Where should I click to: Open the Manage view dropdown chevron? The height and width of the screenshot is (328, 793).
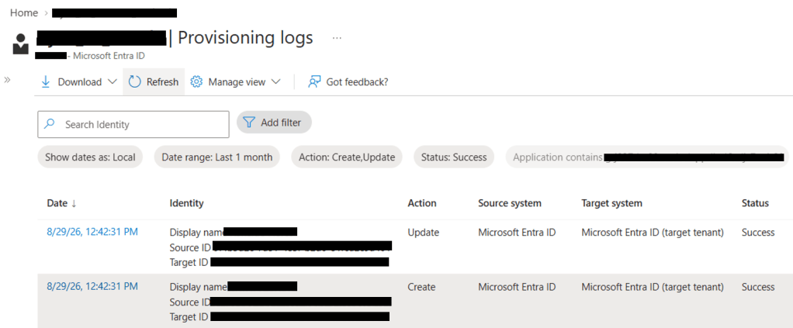[275, 82]
